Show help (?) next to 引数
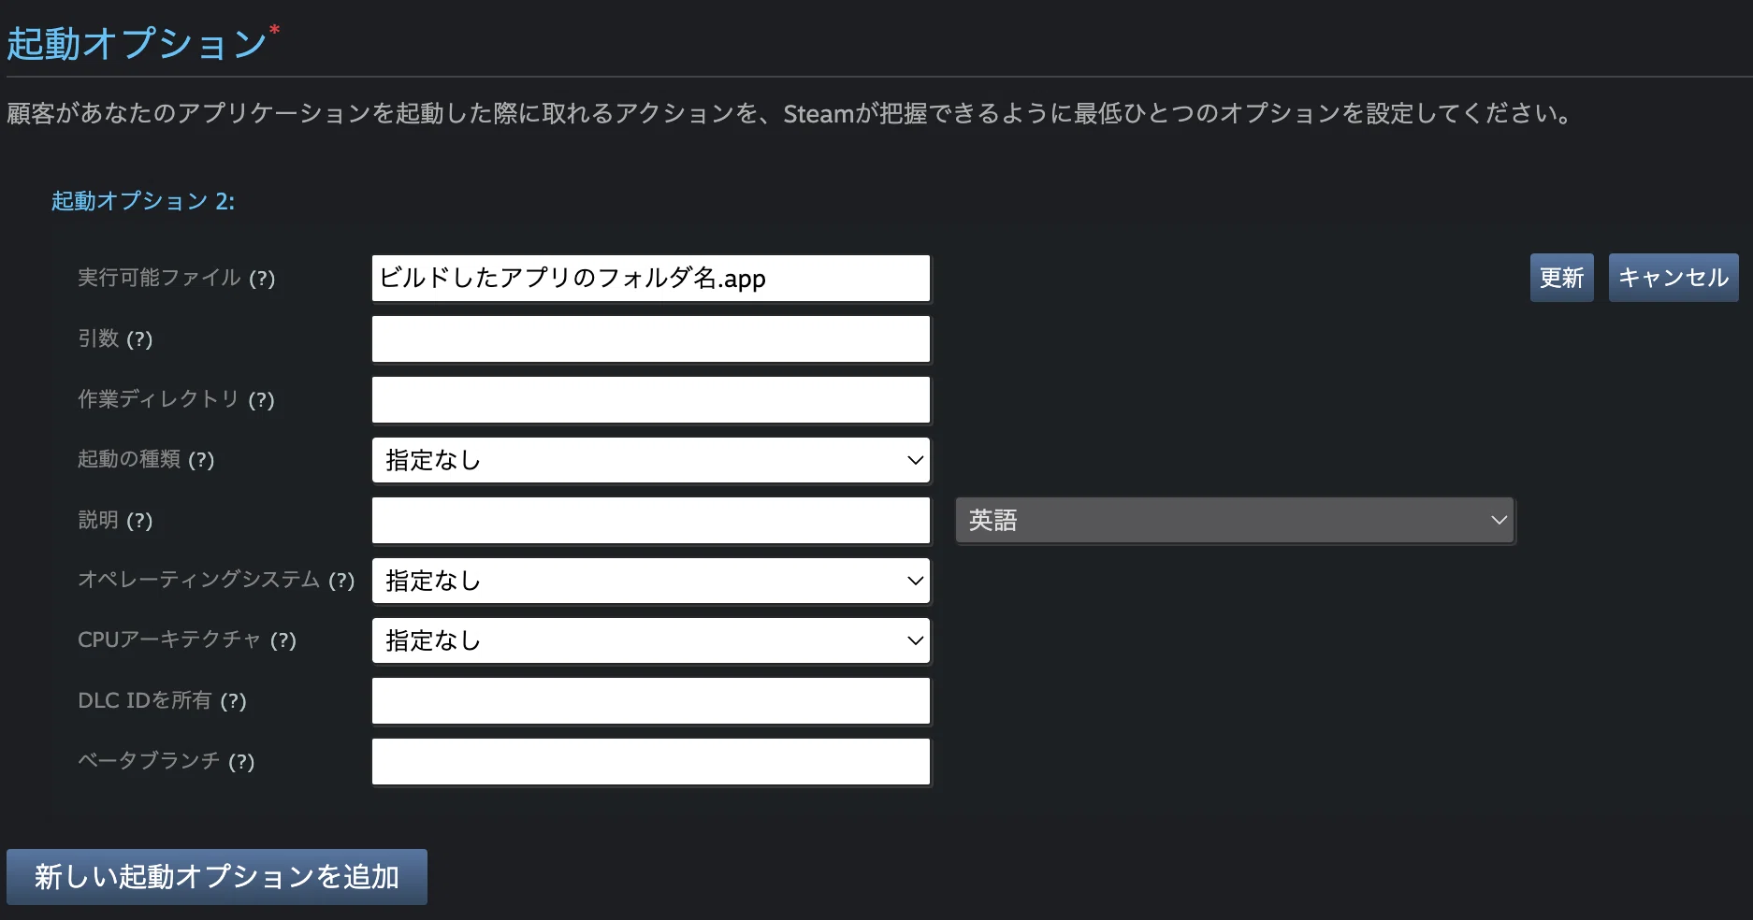1753x920 pixels. coord(139,338)
